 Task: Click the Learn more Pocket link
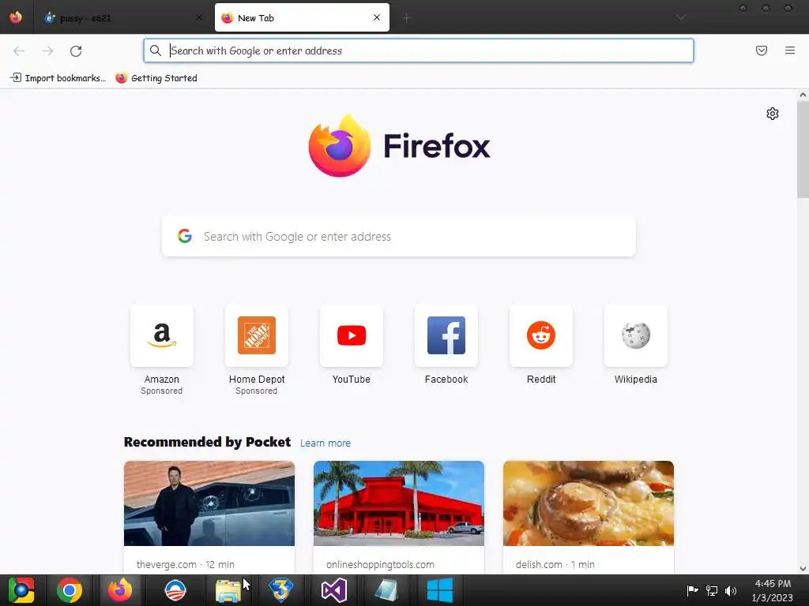(325, 443)
